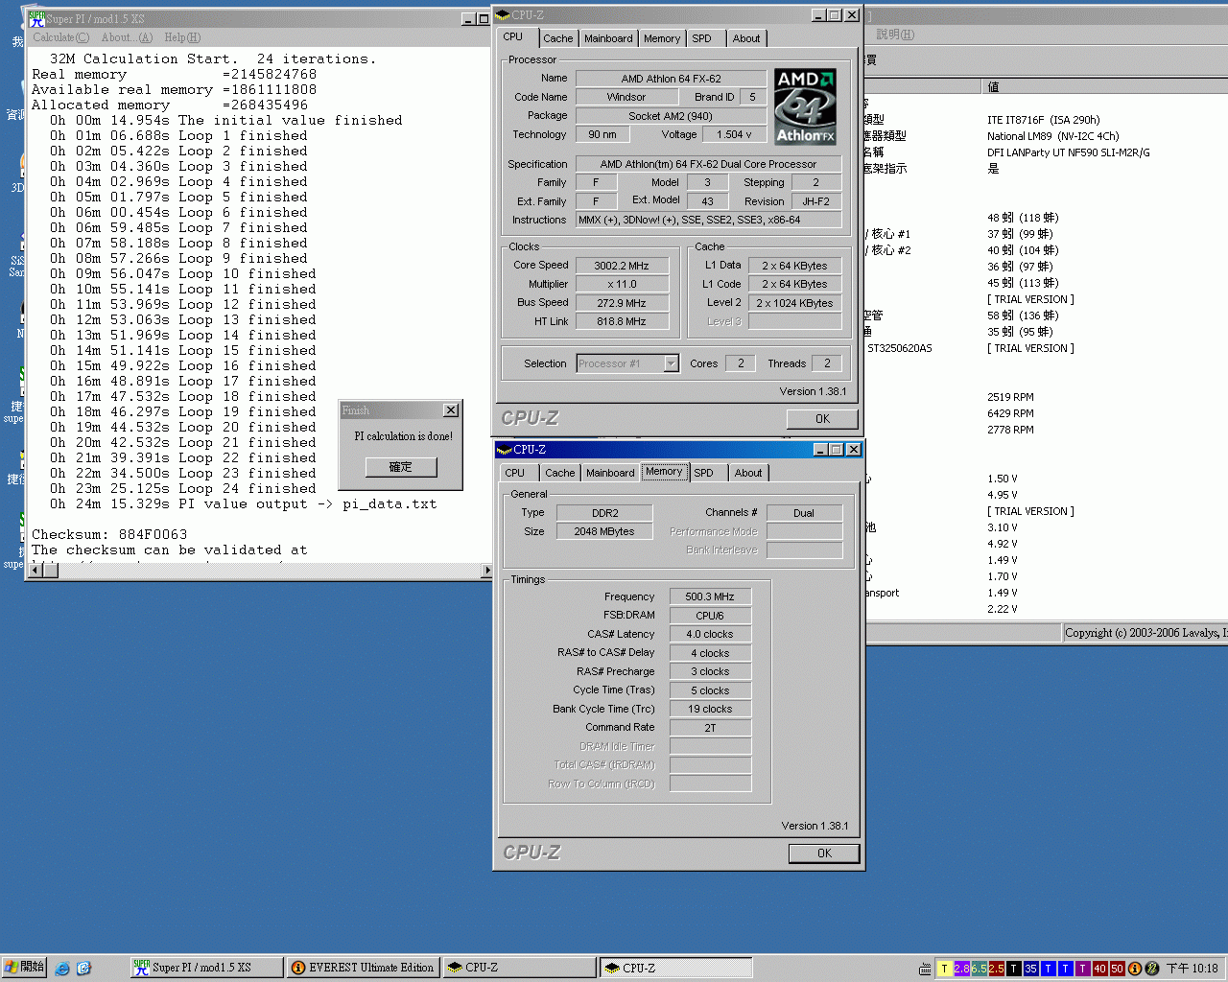Click the taskbar clock showing 下午 10:18
The image size is (1228, 982).
(x=1193, y=969)
